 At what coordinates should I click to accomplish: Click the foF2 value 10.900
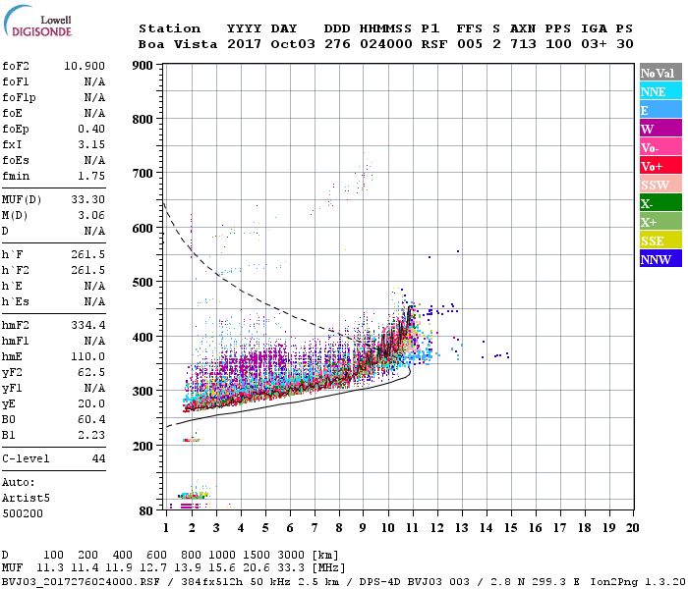85,66
